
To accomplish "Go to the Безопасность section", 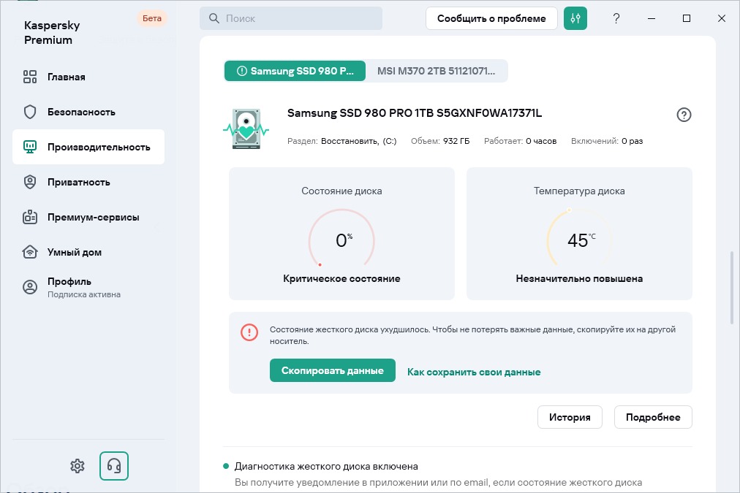I will (80, 112).
